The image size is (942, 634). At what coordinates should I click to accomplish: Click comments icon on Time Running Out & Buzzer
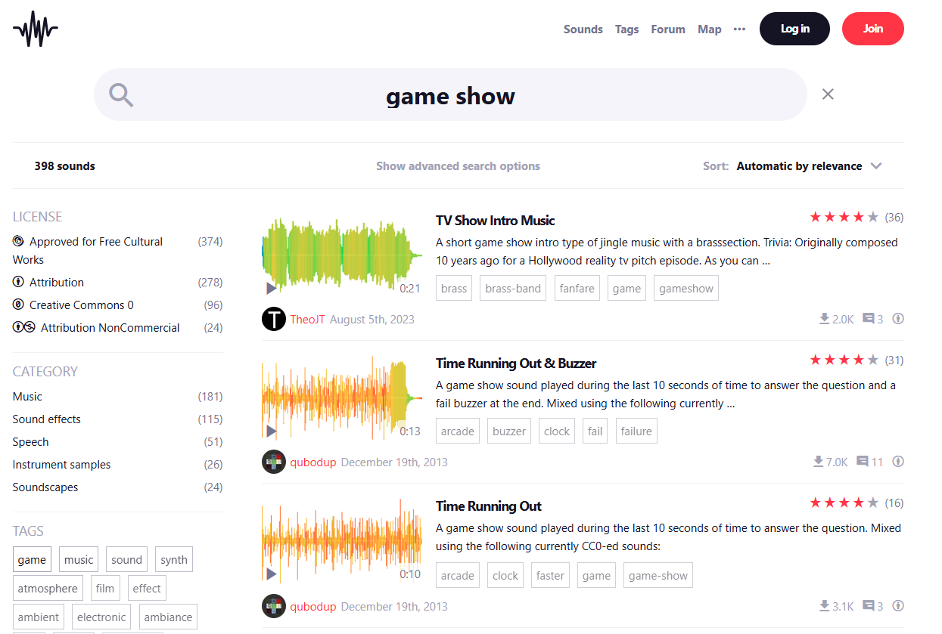coord(862,462)
